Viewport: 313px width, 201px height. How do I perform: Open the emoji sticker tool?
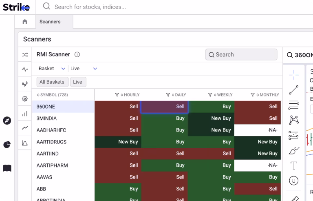click(293, 180)
